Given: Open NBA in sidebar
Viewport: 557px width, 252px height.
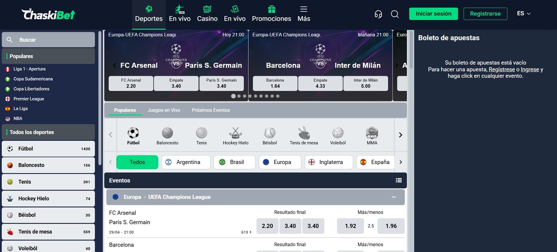Looking at the screenshot, I should (x=18, y=118).
